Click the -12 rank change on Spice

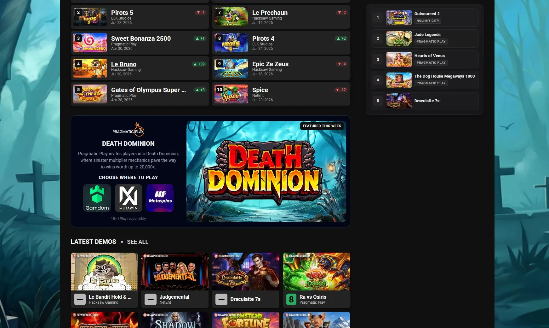[x=340, y=90]
